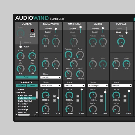Screen dimensions: 135x135
Task: Click the Gusts volume slider handle
Action: tap(105, 92)
